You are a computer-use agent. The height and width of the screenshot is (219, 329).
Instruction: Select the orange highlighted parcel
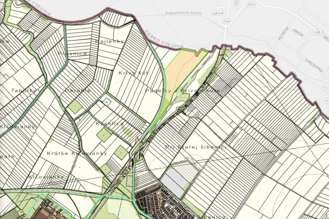182,69
